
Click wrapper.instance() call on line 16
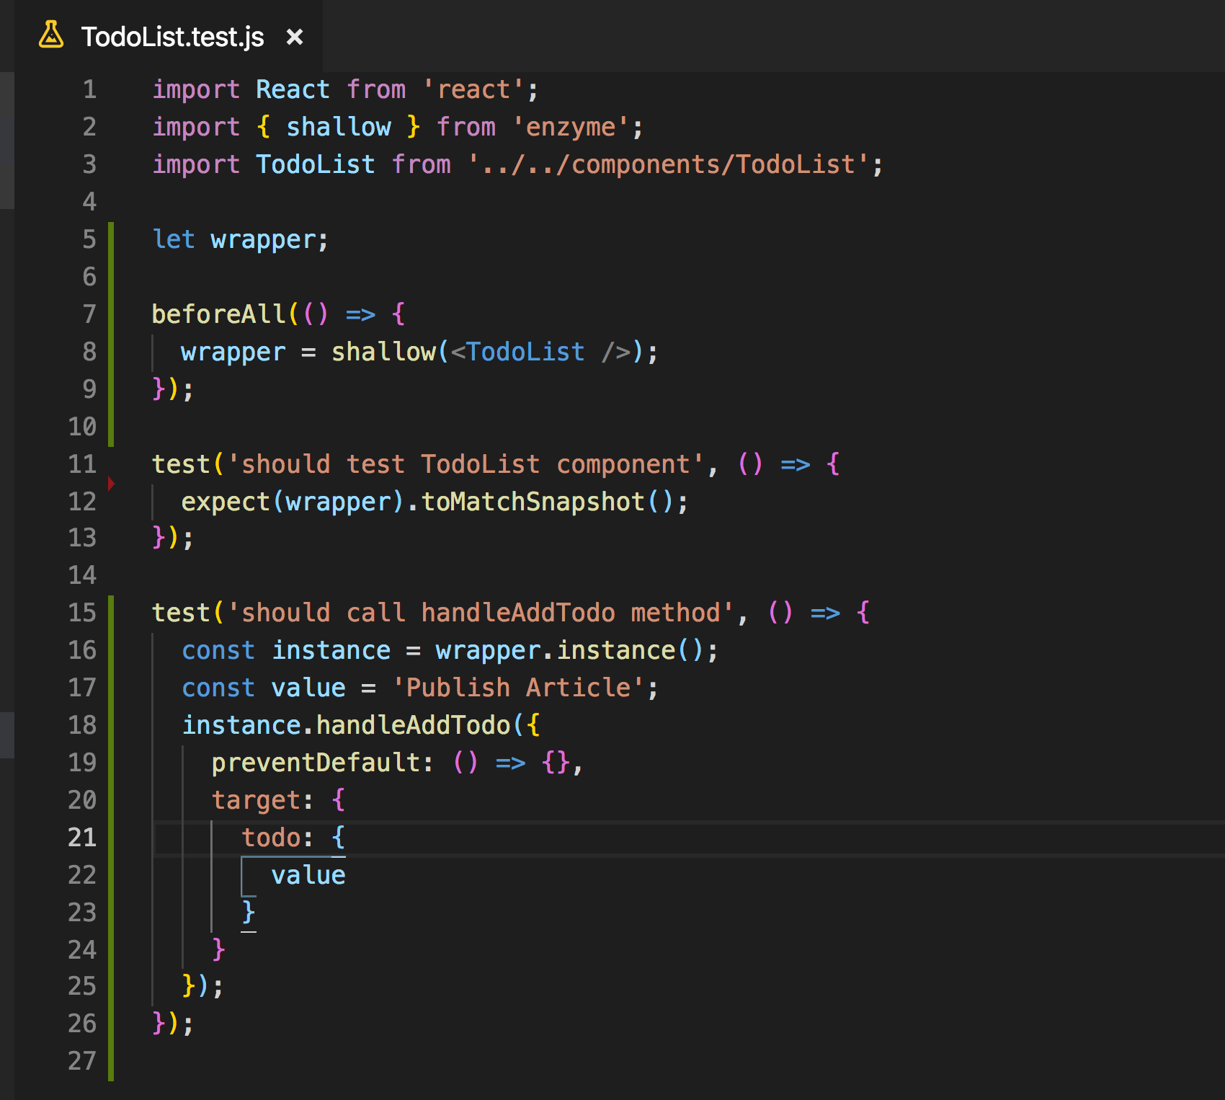[x=569, y=650]
